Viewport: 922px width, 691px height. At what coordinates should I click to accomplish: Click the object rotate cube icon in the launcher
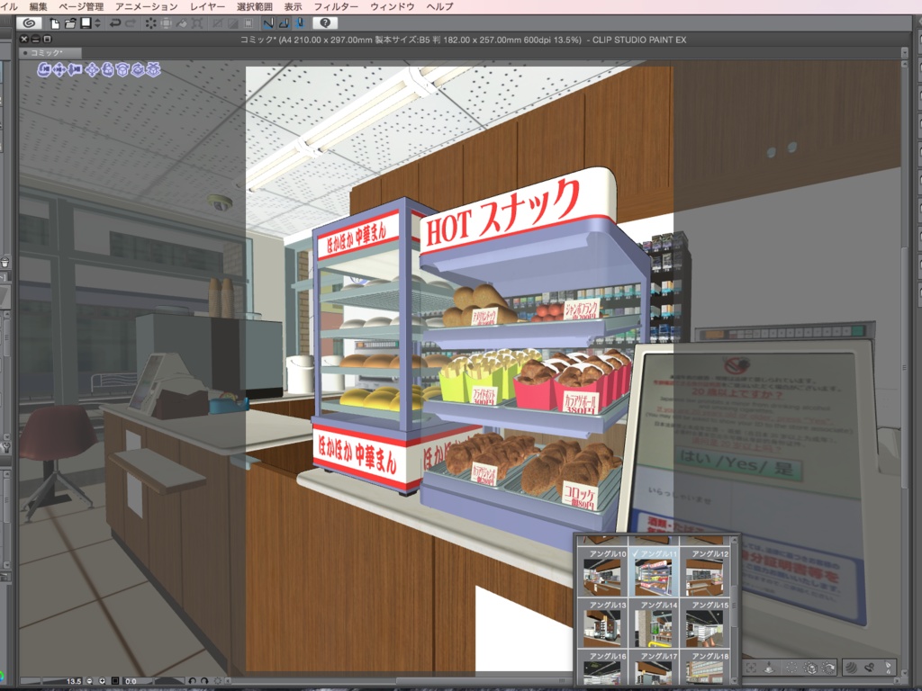click(x=123, y=70)
